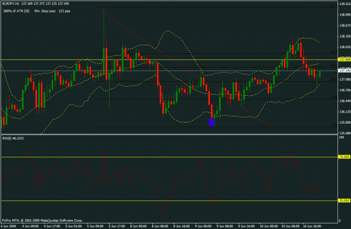Click the Fibonacci 100.0 level label at top

334,6
